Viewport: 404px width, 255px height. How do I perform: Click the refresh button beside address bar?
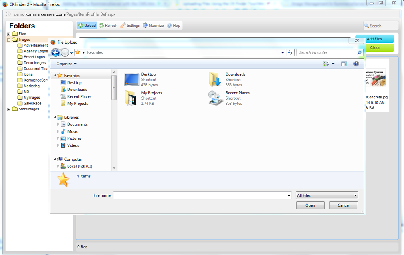point(291,52)
